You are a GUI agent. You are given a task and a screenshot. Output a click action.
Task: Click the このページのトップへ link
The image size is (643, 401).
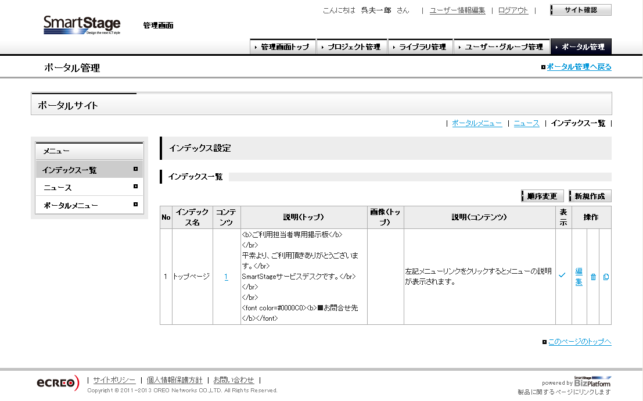coord(580,342)
